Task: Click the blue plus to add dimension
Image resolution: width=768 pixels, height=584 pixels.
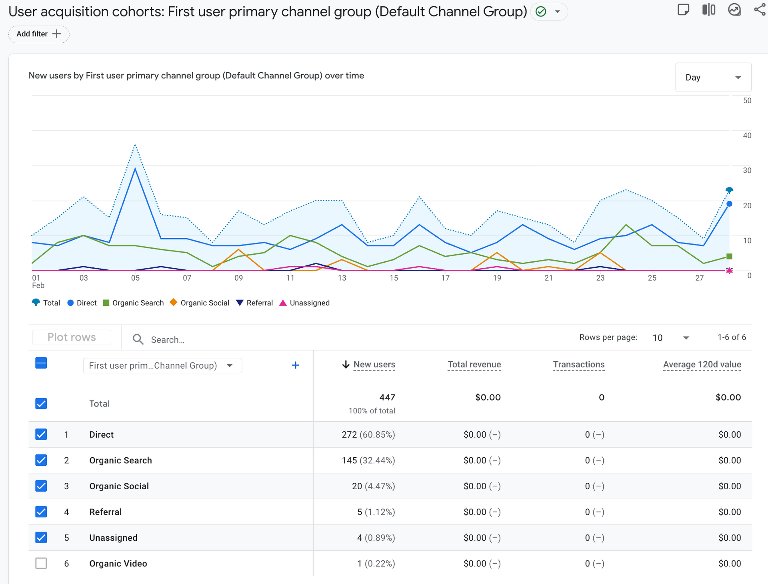Action: 295,365
